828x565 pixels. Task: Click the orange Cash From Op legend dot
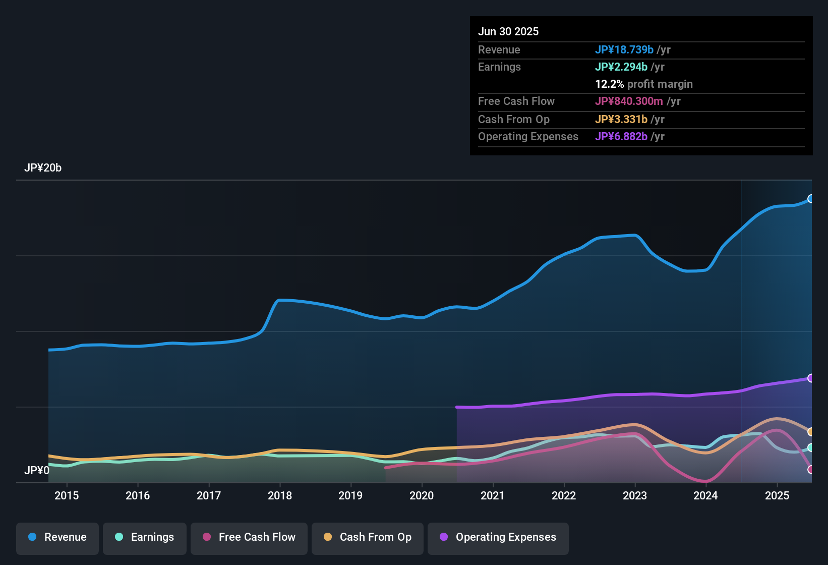click(328, 537)
